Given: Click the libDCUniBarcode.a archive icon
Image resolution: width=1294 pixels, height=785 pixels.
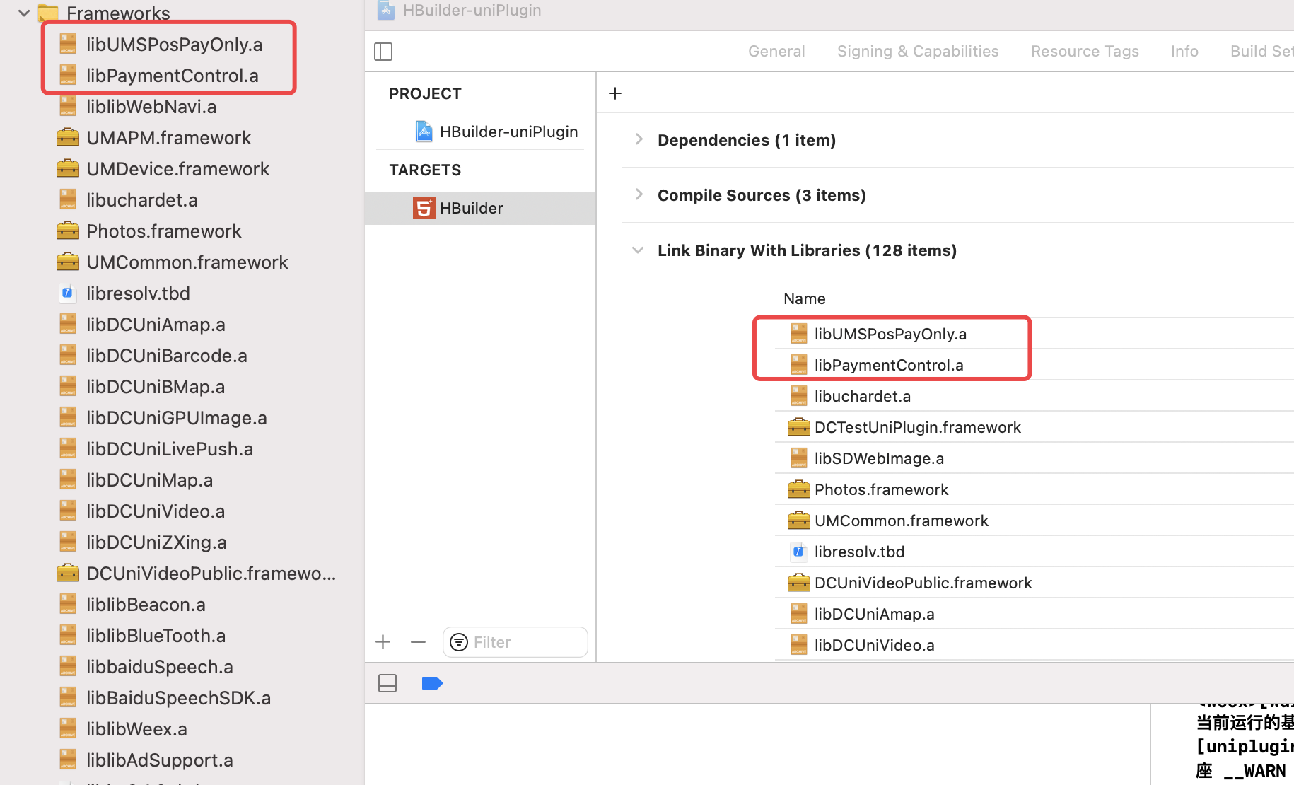Looking at the screenshot, I should (x=68, y=355).
